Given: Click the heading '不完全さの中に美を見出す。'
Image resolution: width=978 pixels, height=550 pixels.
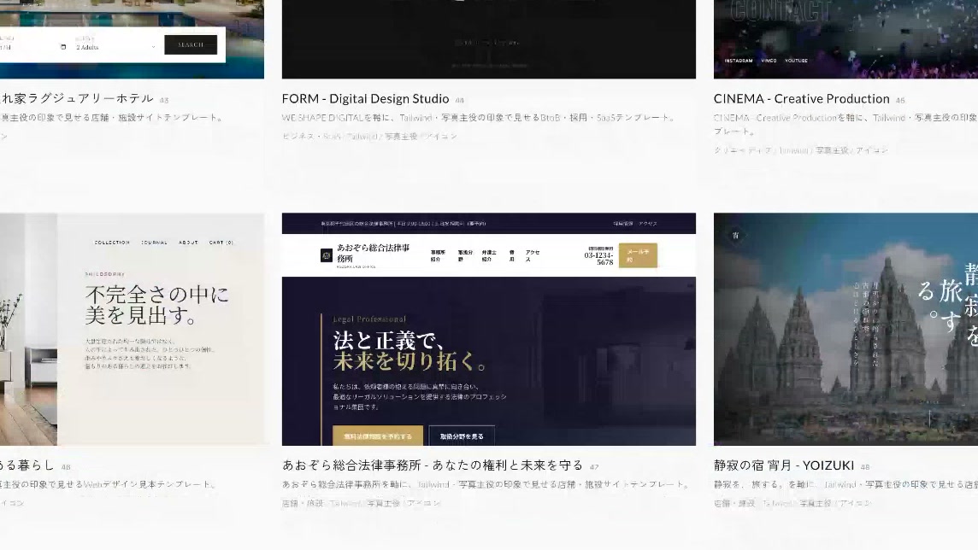Looking at the screenshot, I should click(157, 305).
